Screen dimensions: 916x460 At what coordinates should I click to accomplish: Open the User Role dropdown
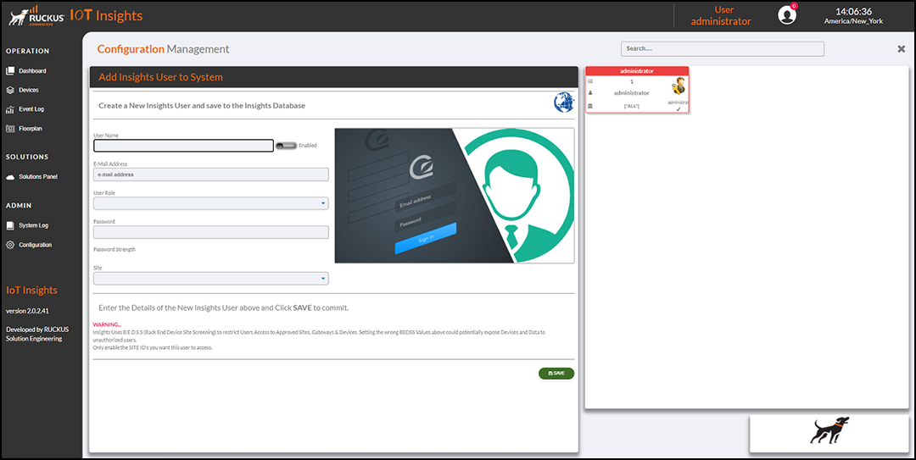[x=211, y=203]
